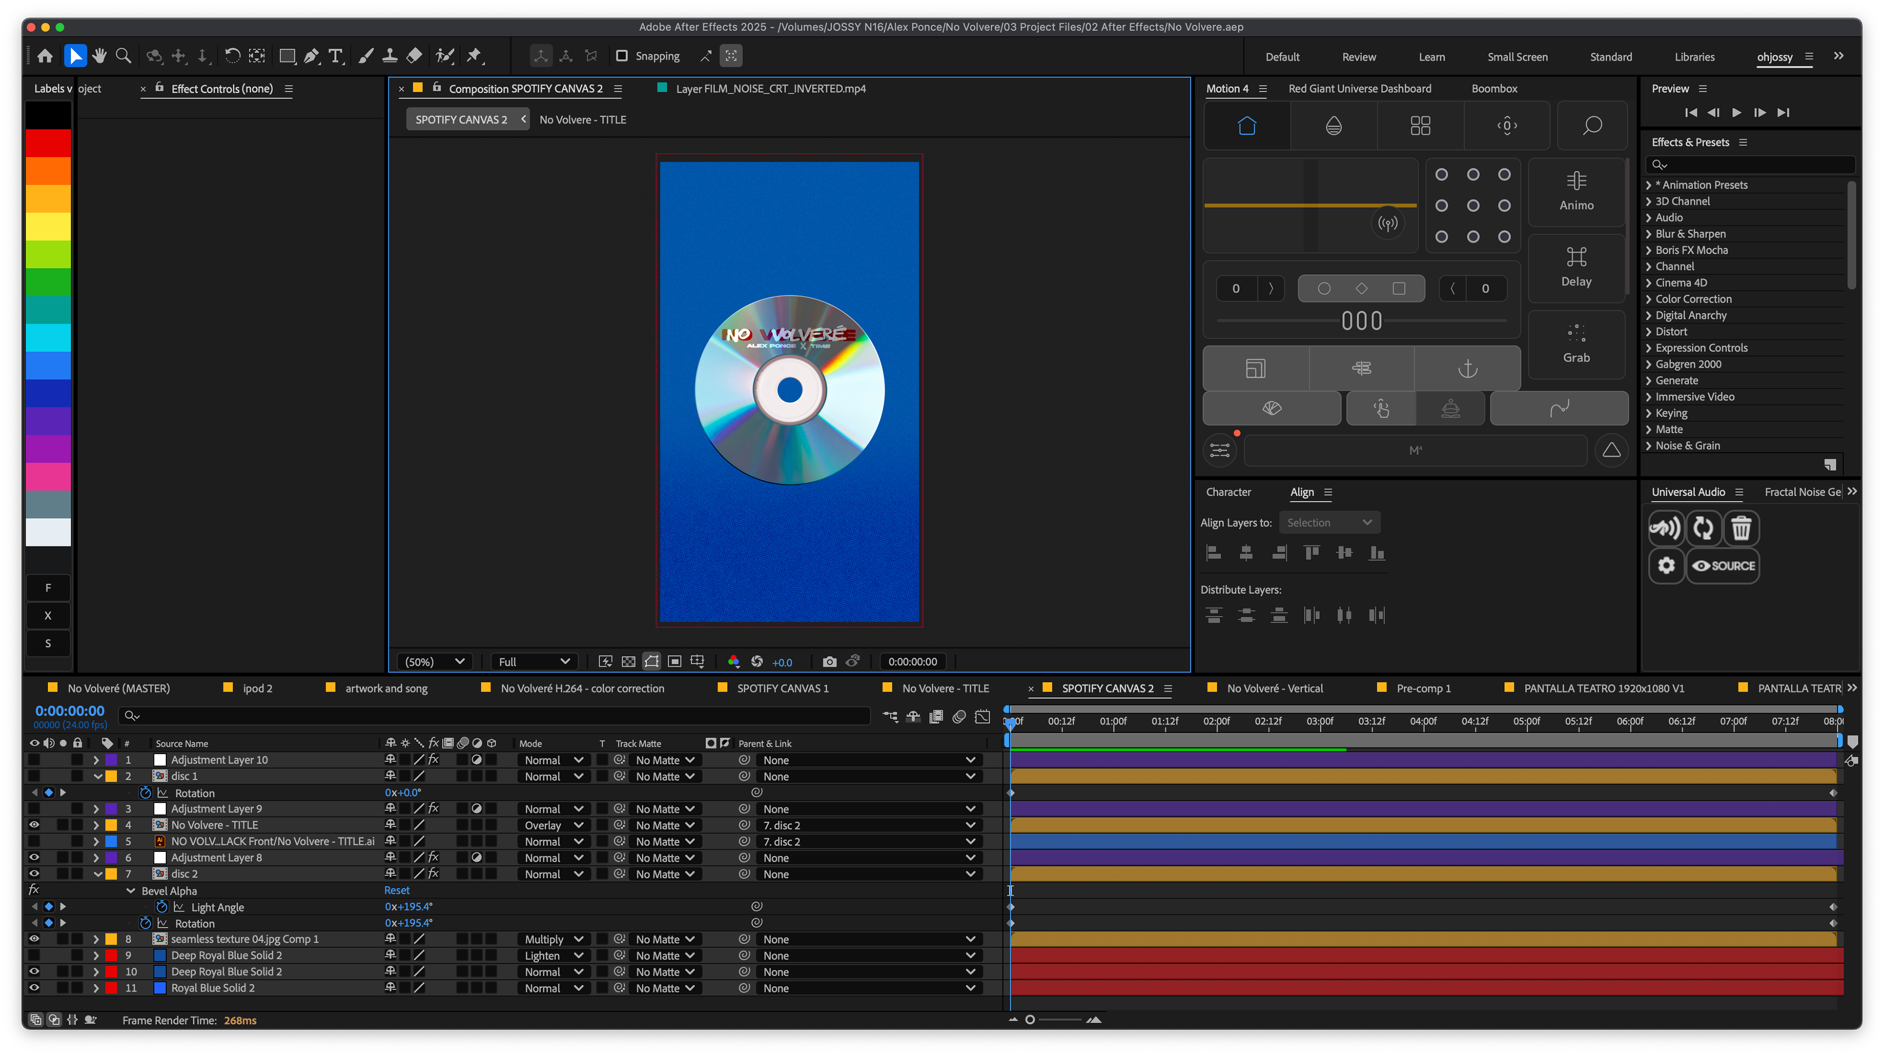Click align bottom edges icon
This screenshot has width=1884, height=1055.
click(1376, 553)
